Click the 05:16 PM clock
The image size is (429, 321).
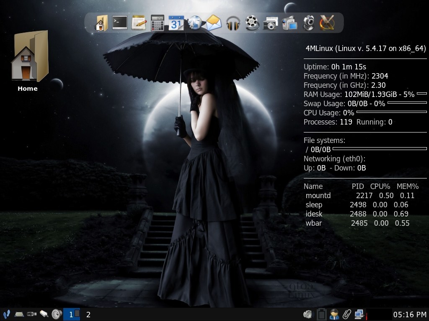click(410, 314)
